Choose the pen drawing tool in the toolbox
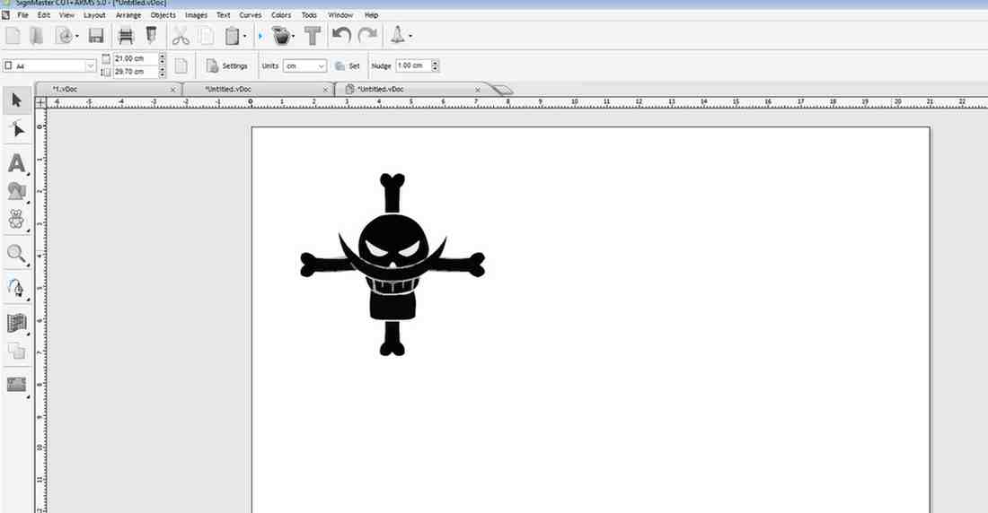The width and height of the screenshot is (988, 513). coord(17,288)
